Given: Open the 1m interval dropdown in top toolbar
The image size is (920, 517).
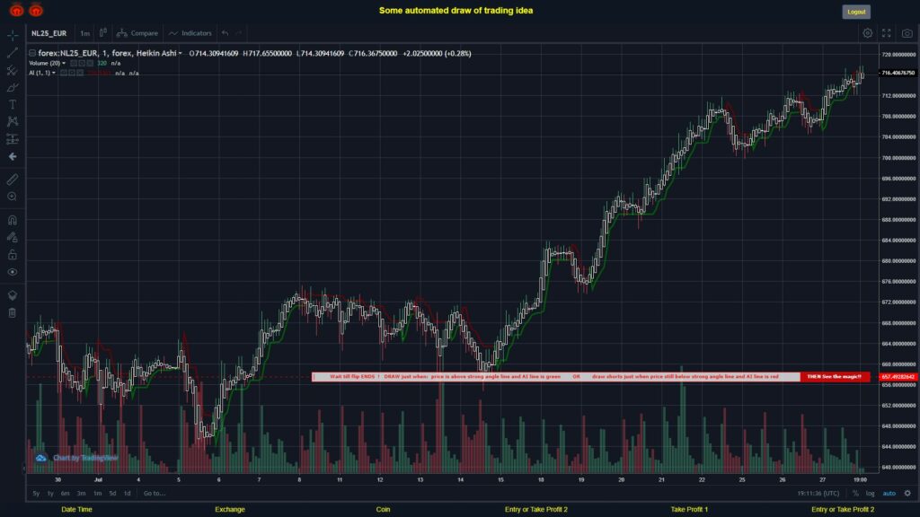Looking at the screenshot, I should [85, 33].
